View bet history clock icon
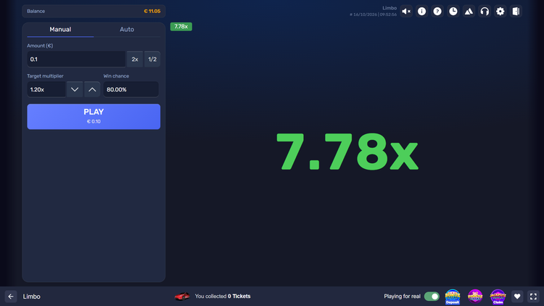 (453, 12)
